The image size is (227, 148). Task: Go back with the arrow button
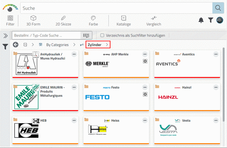(x=16, y=44)
